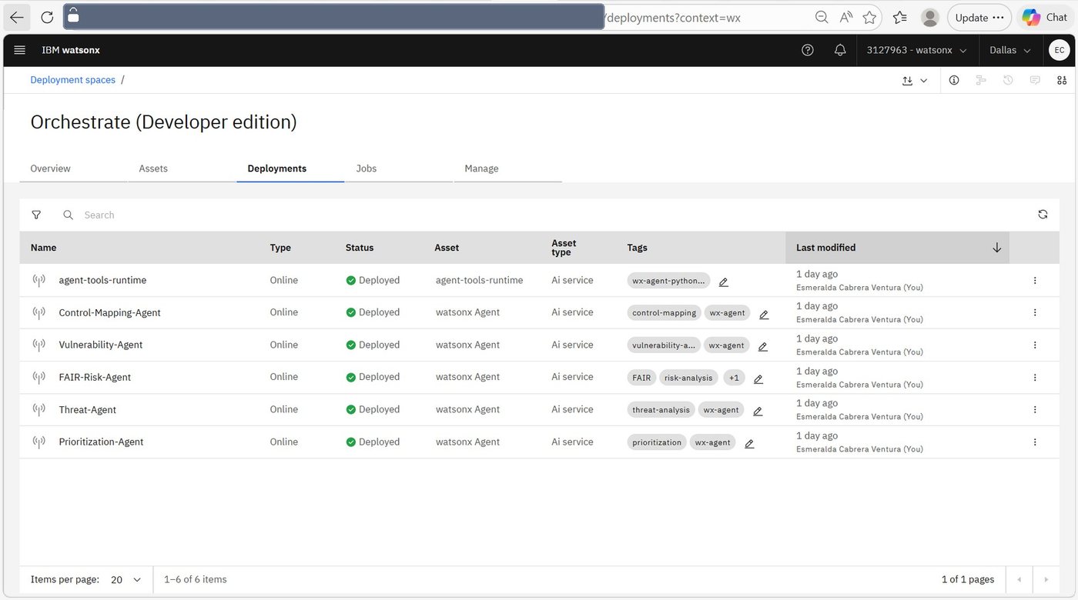Image resolution: width=1078 pixels, height=600 pixels.
Task: Open the filter funnel icon
Action: coord(36,215)
